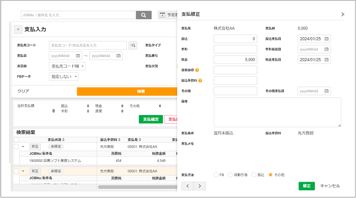Sort by 支払先 column header
Image resolution: width=356 pixels, height=198 pixels.
click(134, 139)
